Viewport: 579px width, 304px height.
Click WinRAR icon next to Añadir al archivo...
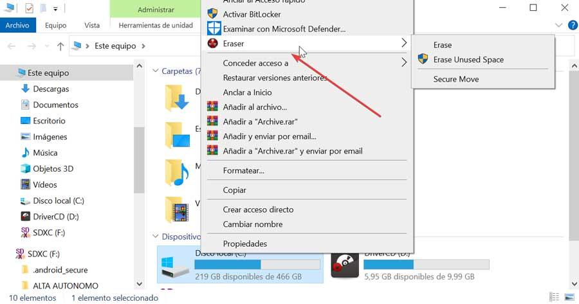click(x=212, y=107)
